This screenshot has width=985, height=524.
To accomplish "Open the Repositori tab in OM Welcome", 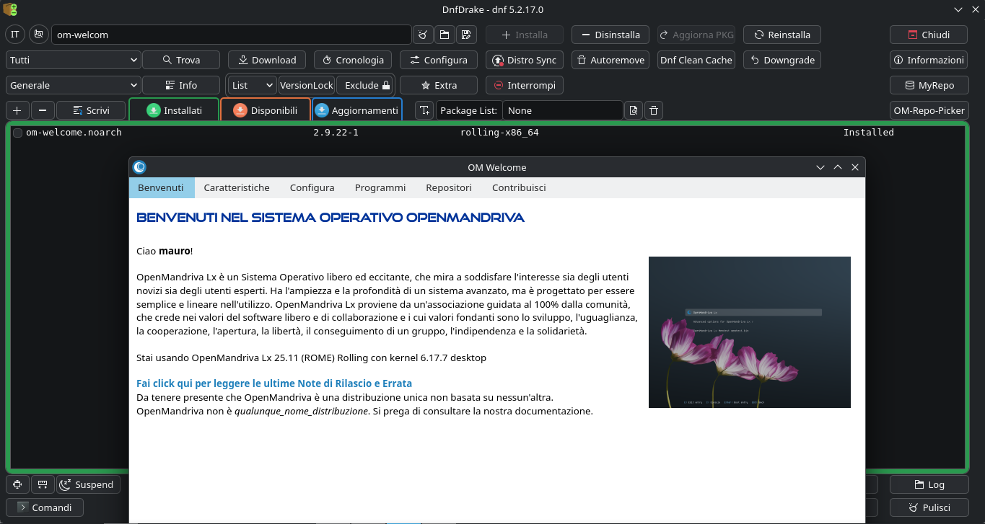I will [x=448, y=187].
